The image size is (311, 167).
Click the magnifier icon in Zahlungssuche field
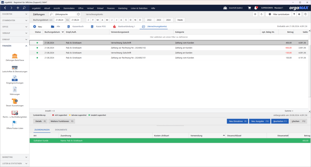click(x=51, y=14)
